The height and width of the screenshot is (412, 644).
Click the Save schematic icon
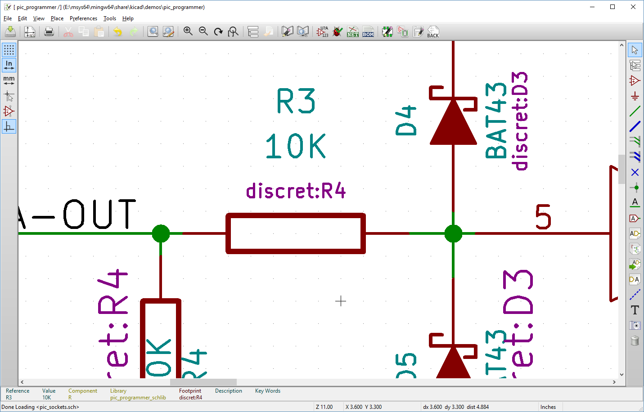point(10,31)
